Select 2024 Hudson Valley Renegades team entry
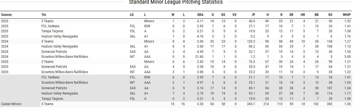The height and width of the screenshot is (109, 356). tap(60, 46)
